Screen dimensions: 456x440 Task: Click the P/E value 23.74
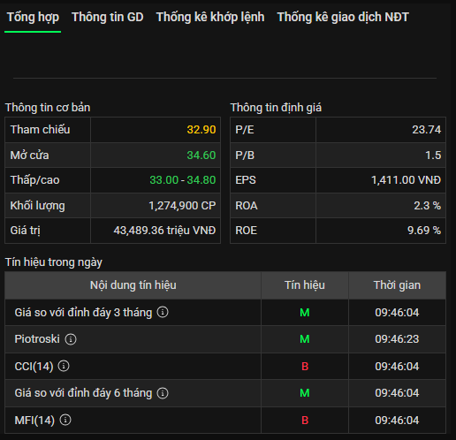[426, 130]
